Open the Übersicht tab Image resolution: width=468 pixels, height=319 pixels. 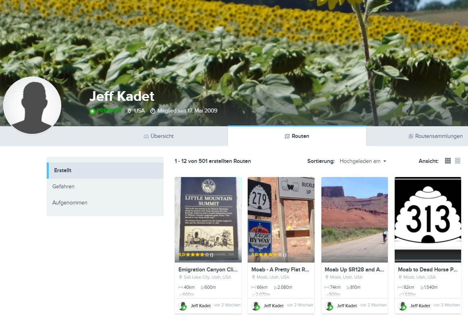point(159,136)
